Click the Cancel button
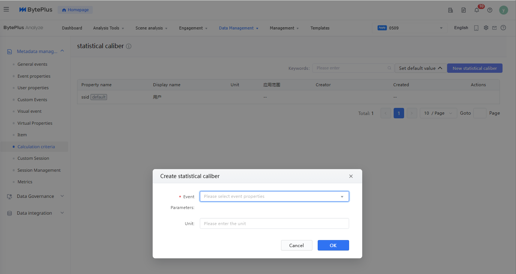Image resolution: width=516 pixels, height=274 pixels. 296,245
